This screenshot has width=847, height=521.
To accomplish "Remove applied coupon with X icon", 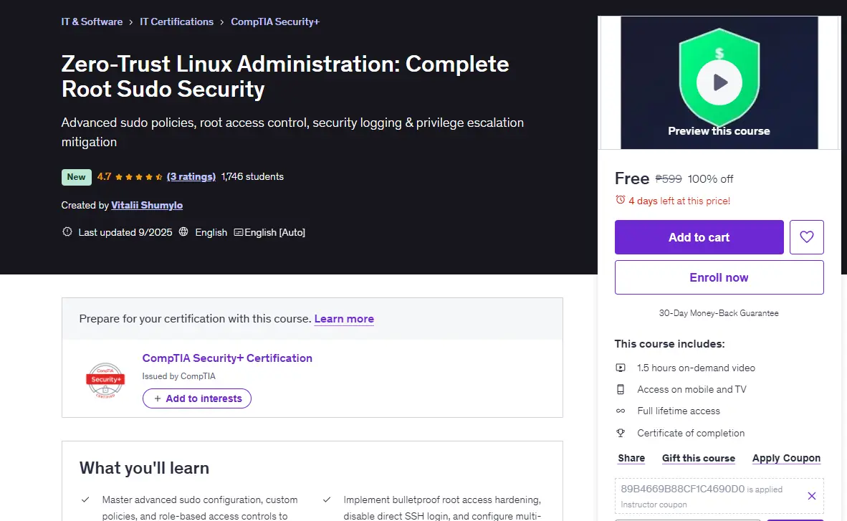I will [811, 496].
